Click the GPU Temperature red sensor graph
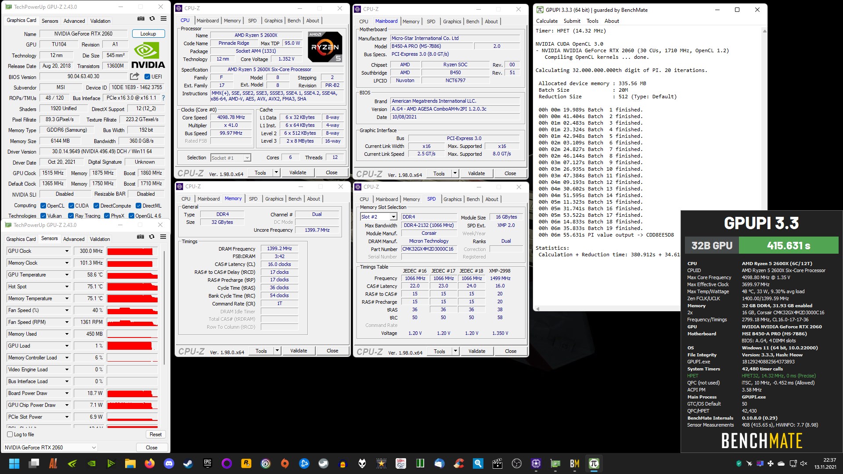The height and width of the screenshot is (474, 843). [132, 275]
